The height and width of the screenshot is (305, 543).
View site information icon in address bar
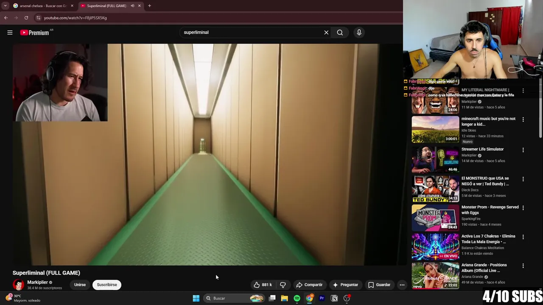38,18
